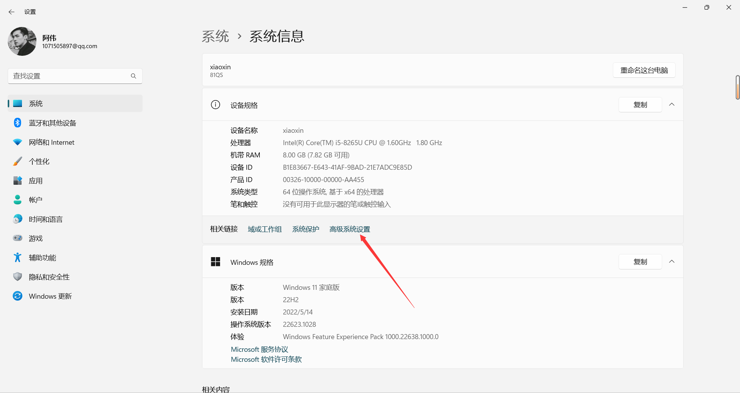The width and height of the screenshot is (740, 393).
Task: Select the 隐私和安全性 label in the sidebar
Action: pyautogui.click(x=49, y=277)
